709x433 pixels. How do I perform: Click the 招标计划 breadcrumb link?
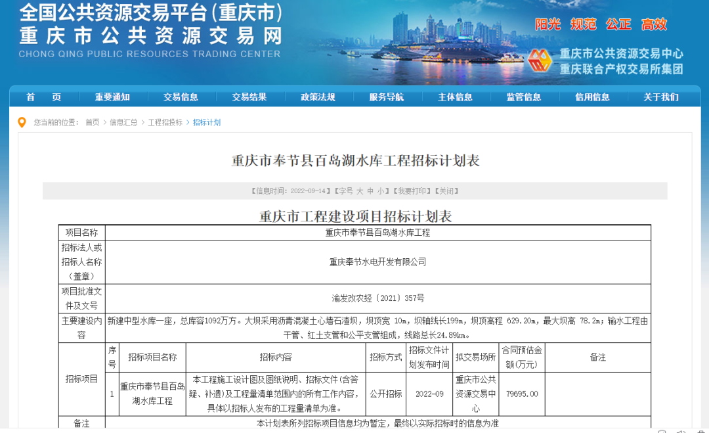point(207,123)
